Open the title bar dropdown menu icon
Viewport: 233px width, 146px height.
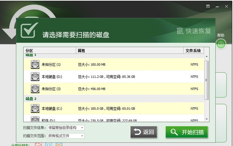pyautogui.click(x=208, y=6)
